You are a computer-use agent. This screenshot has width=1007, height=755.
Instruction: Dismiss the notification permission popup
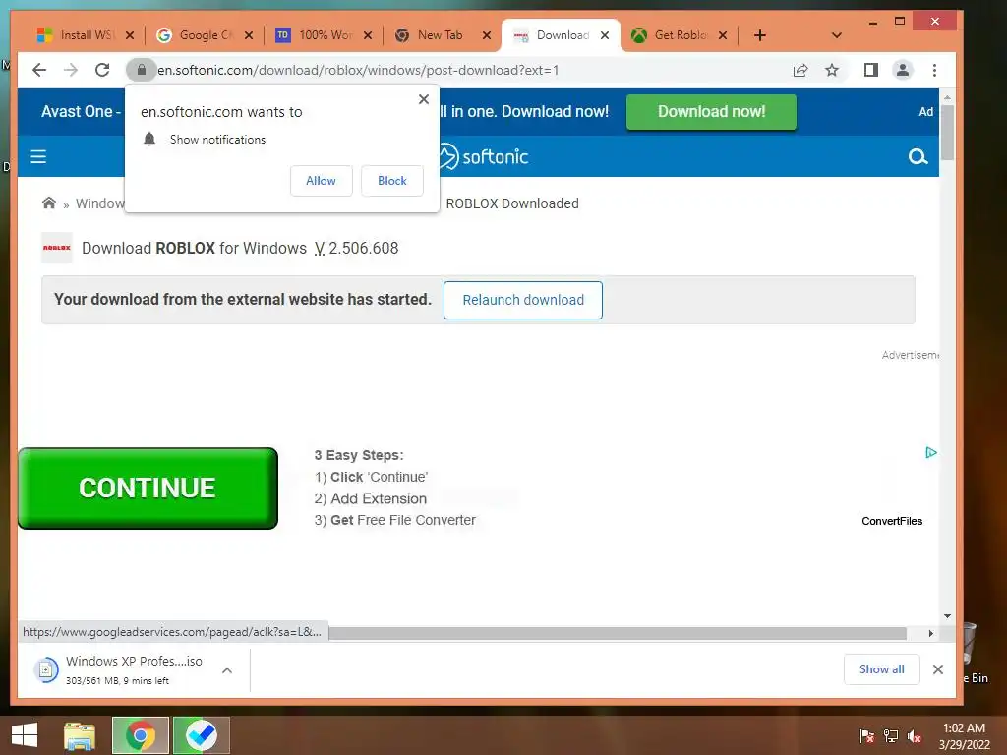(423, 99)
